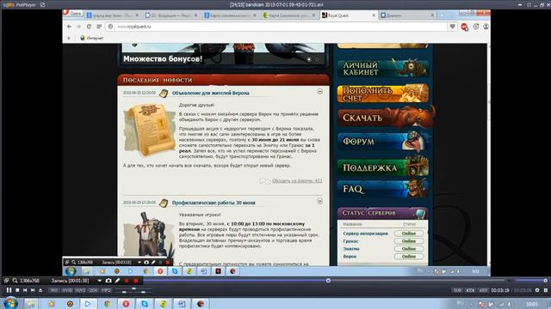The width and height of the screenshot is (551, 309).
Task: Click the SUB subtitle button in PotPlayer
Action: [x=457, y=290]
